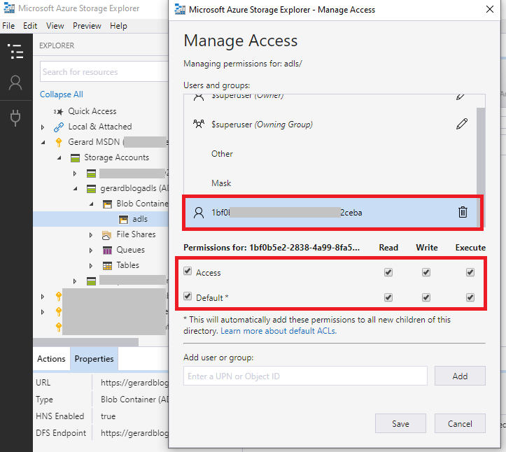
Task: Select $superuser (Owning Group) entry
Action: (x=330, y=125)
